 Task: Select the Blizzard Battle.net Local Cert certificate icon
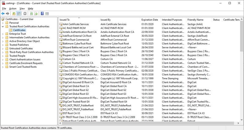pyautogui.click(x=61, y=47)
